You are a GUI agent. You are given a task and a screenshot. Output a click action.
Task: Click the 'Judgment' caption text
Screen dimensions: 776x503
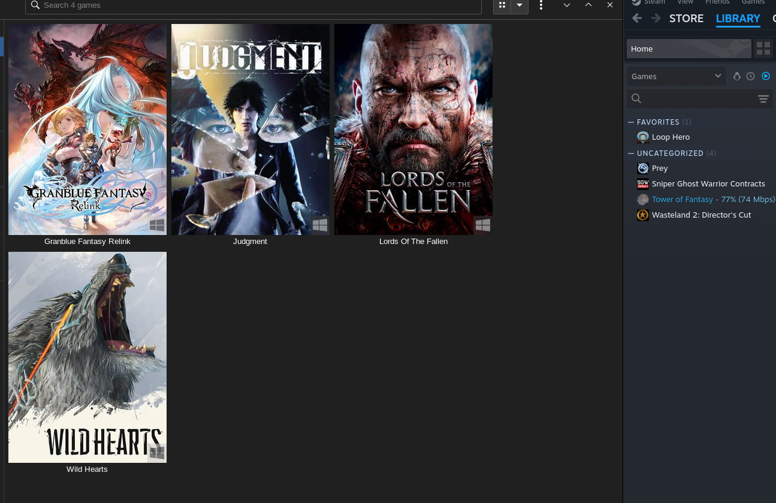pyautogui.click(x=250, y=242)
